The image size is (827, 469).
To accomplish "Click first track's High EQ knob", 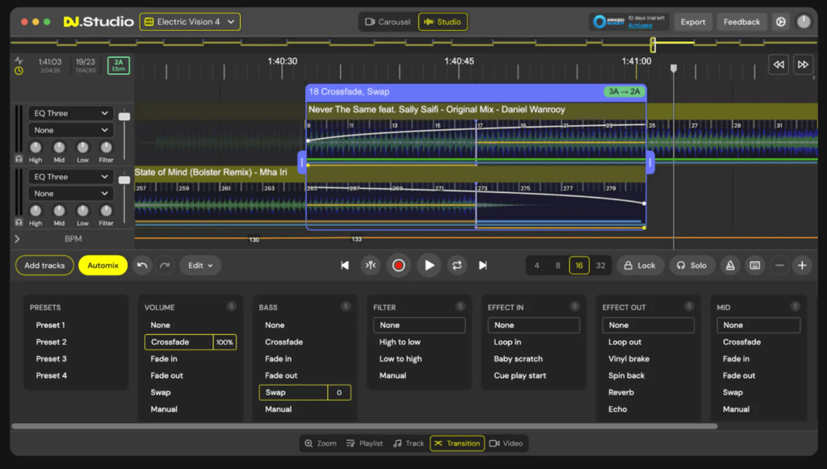I will point(36,147).
